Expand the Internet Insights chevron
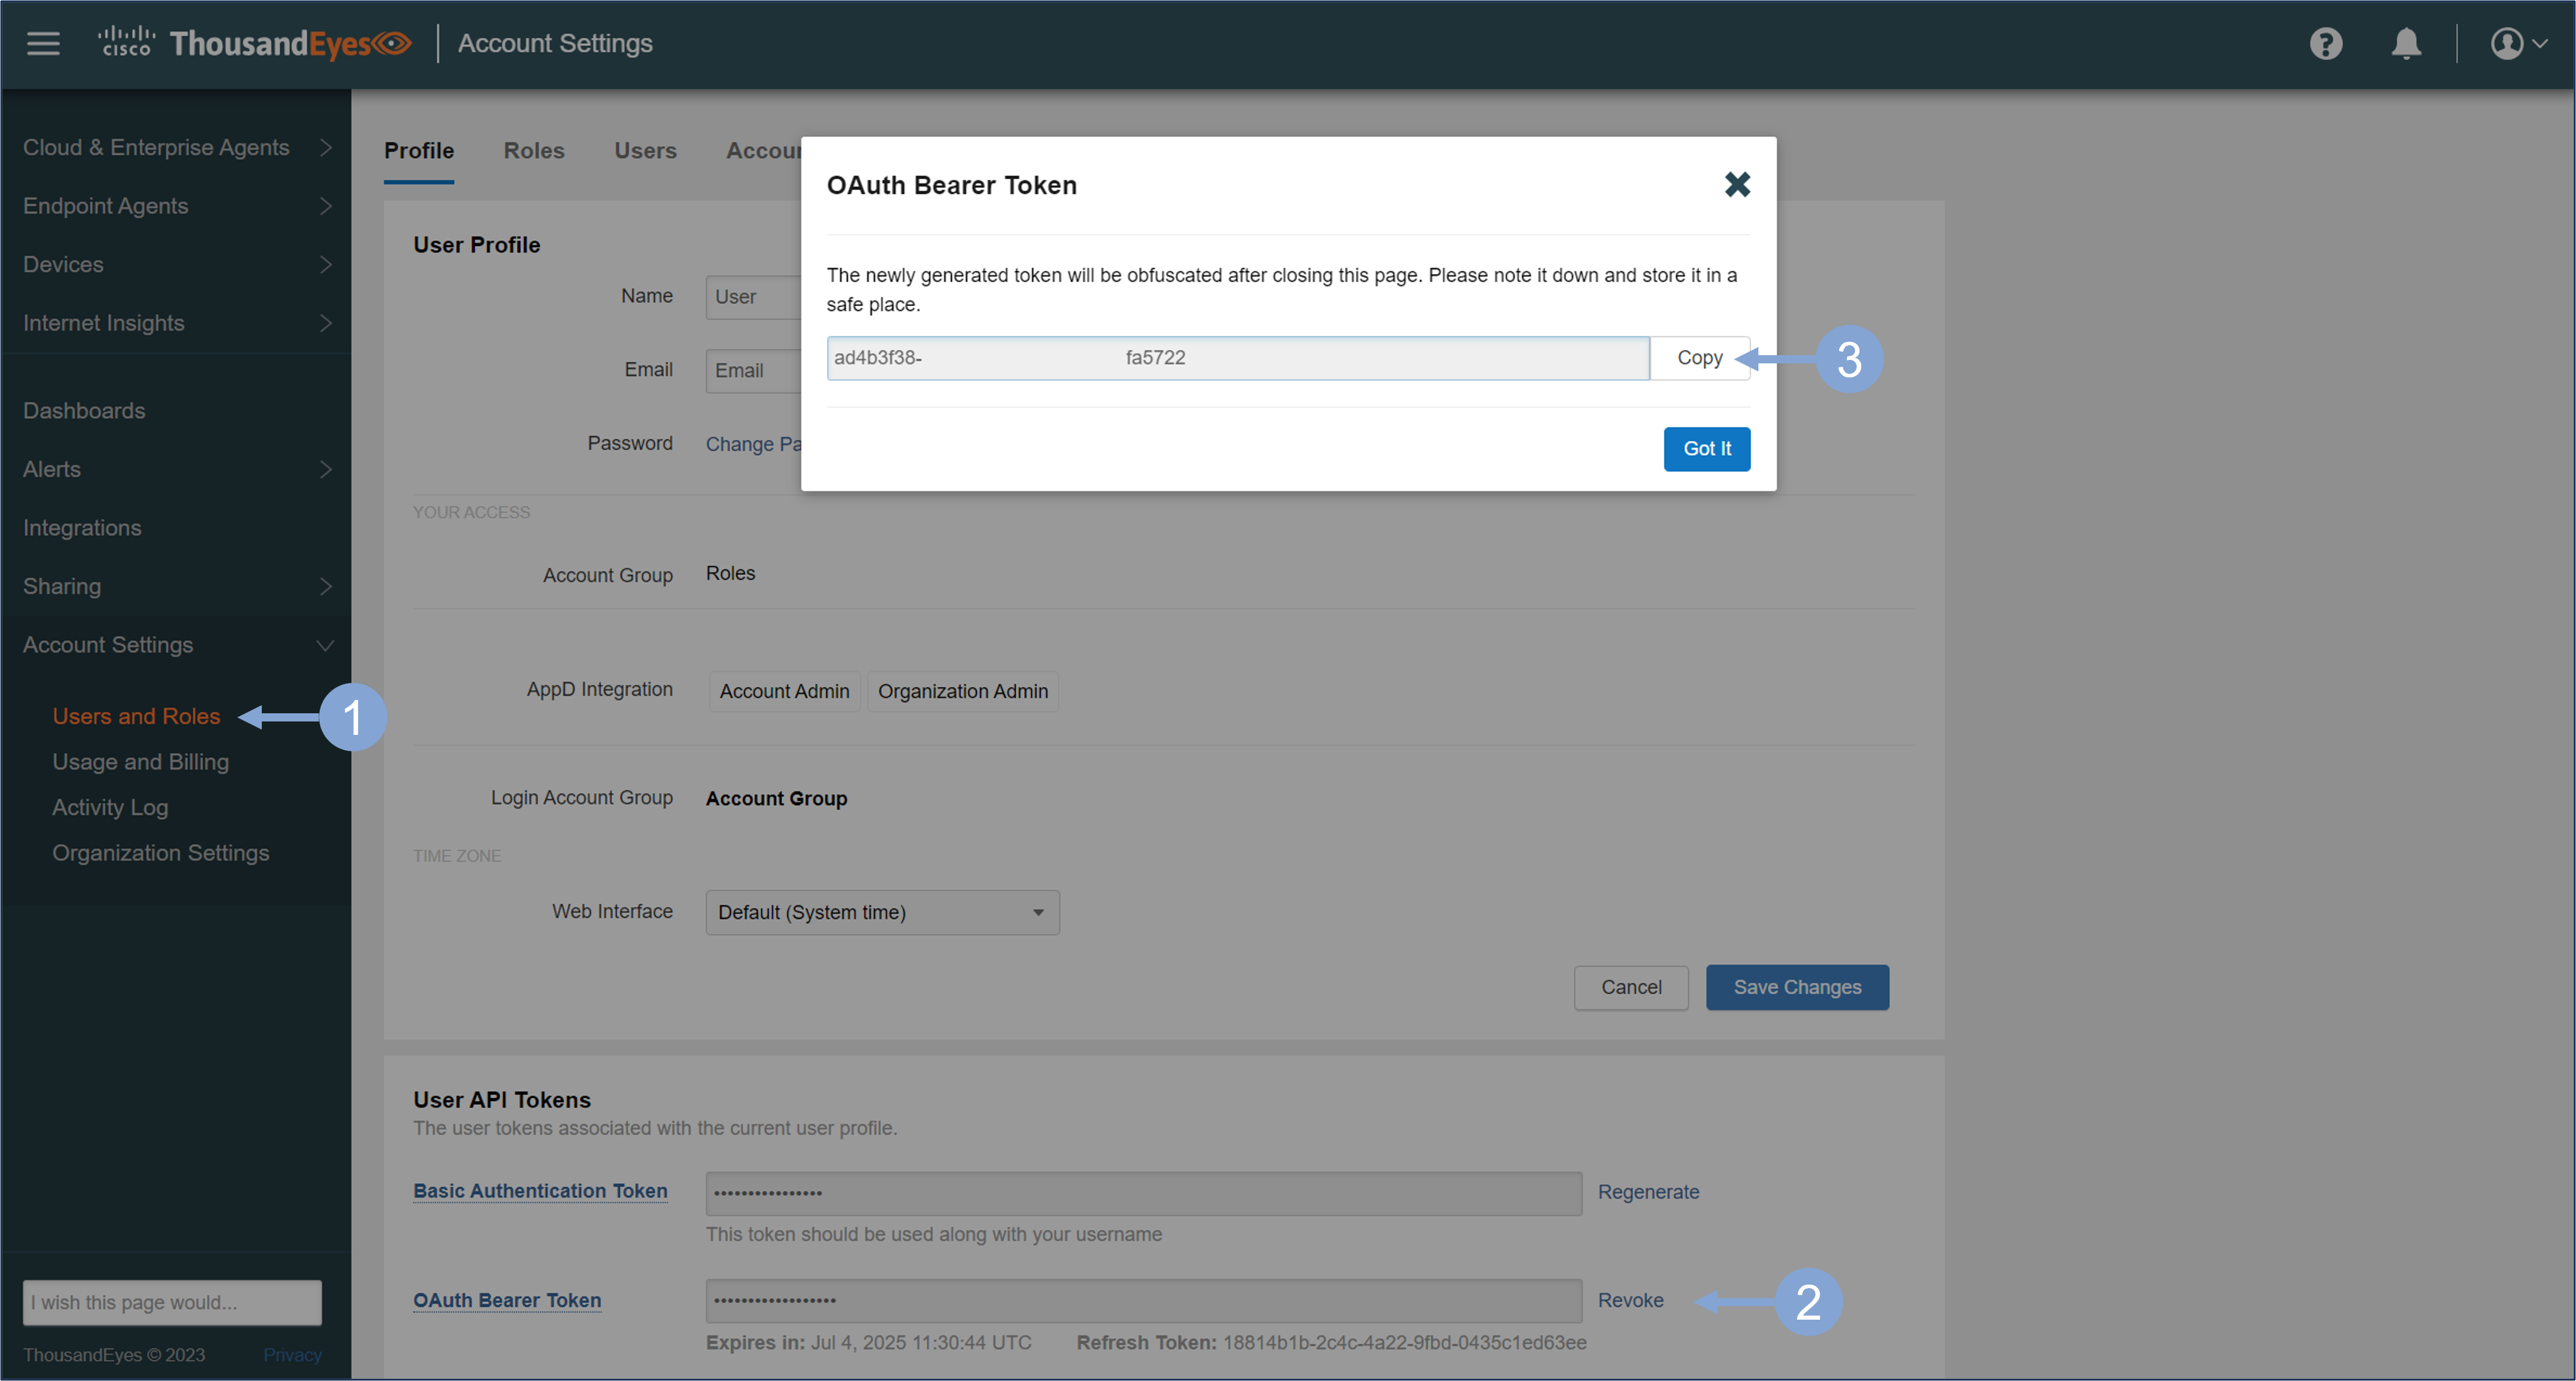The height and width of the screenshot is (1381, 2576). 325,323
